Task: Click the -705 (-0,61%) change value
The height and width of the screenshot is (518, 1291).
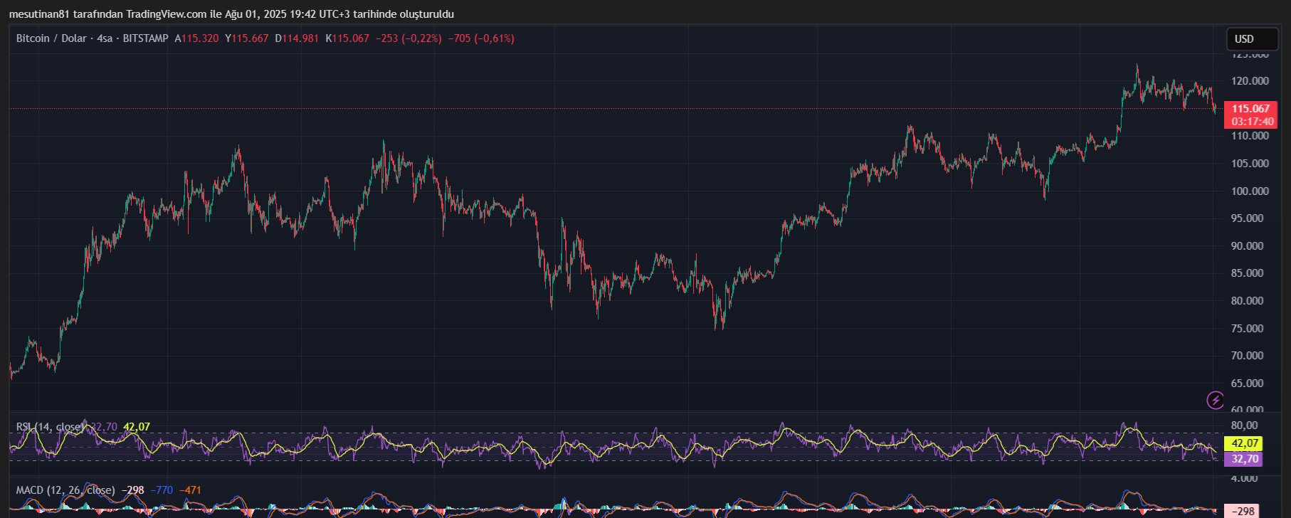Action: point(481,38)
